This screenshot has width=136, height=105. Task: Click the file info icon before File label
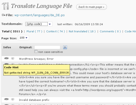coord(4,15)
